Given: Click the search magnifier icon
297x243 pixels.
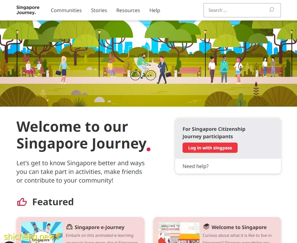Looking at the screenshot, I should click(272, 10).
